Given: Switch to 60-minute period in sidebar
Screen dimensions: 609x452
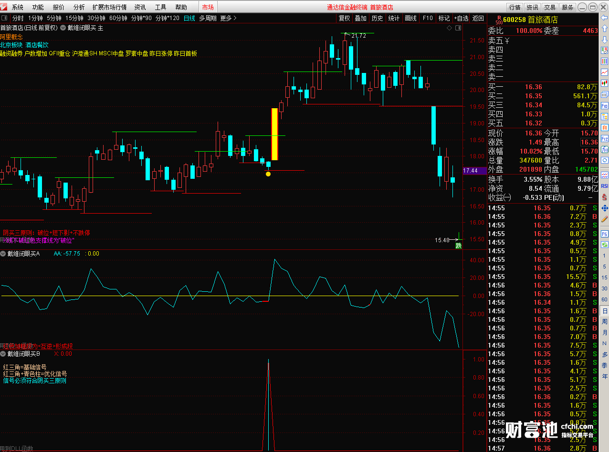Looking at the screenshot, I should tap(604, 299).
